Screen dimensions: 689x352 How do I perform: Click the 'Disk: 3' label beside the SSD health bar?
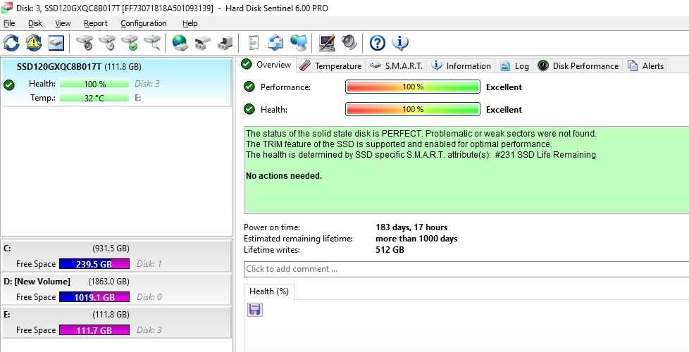tap(147, 84)
